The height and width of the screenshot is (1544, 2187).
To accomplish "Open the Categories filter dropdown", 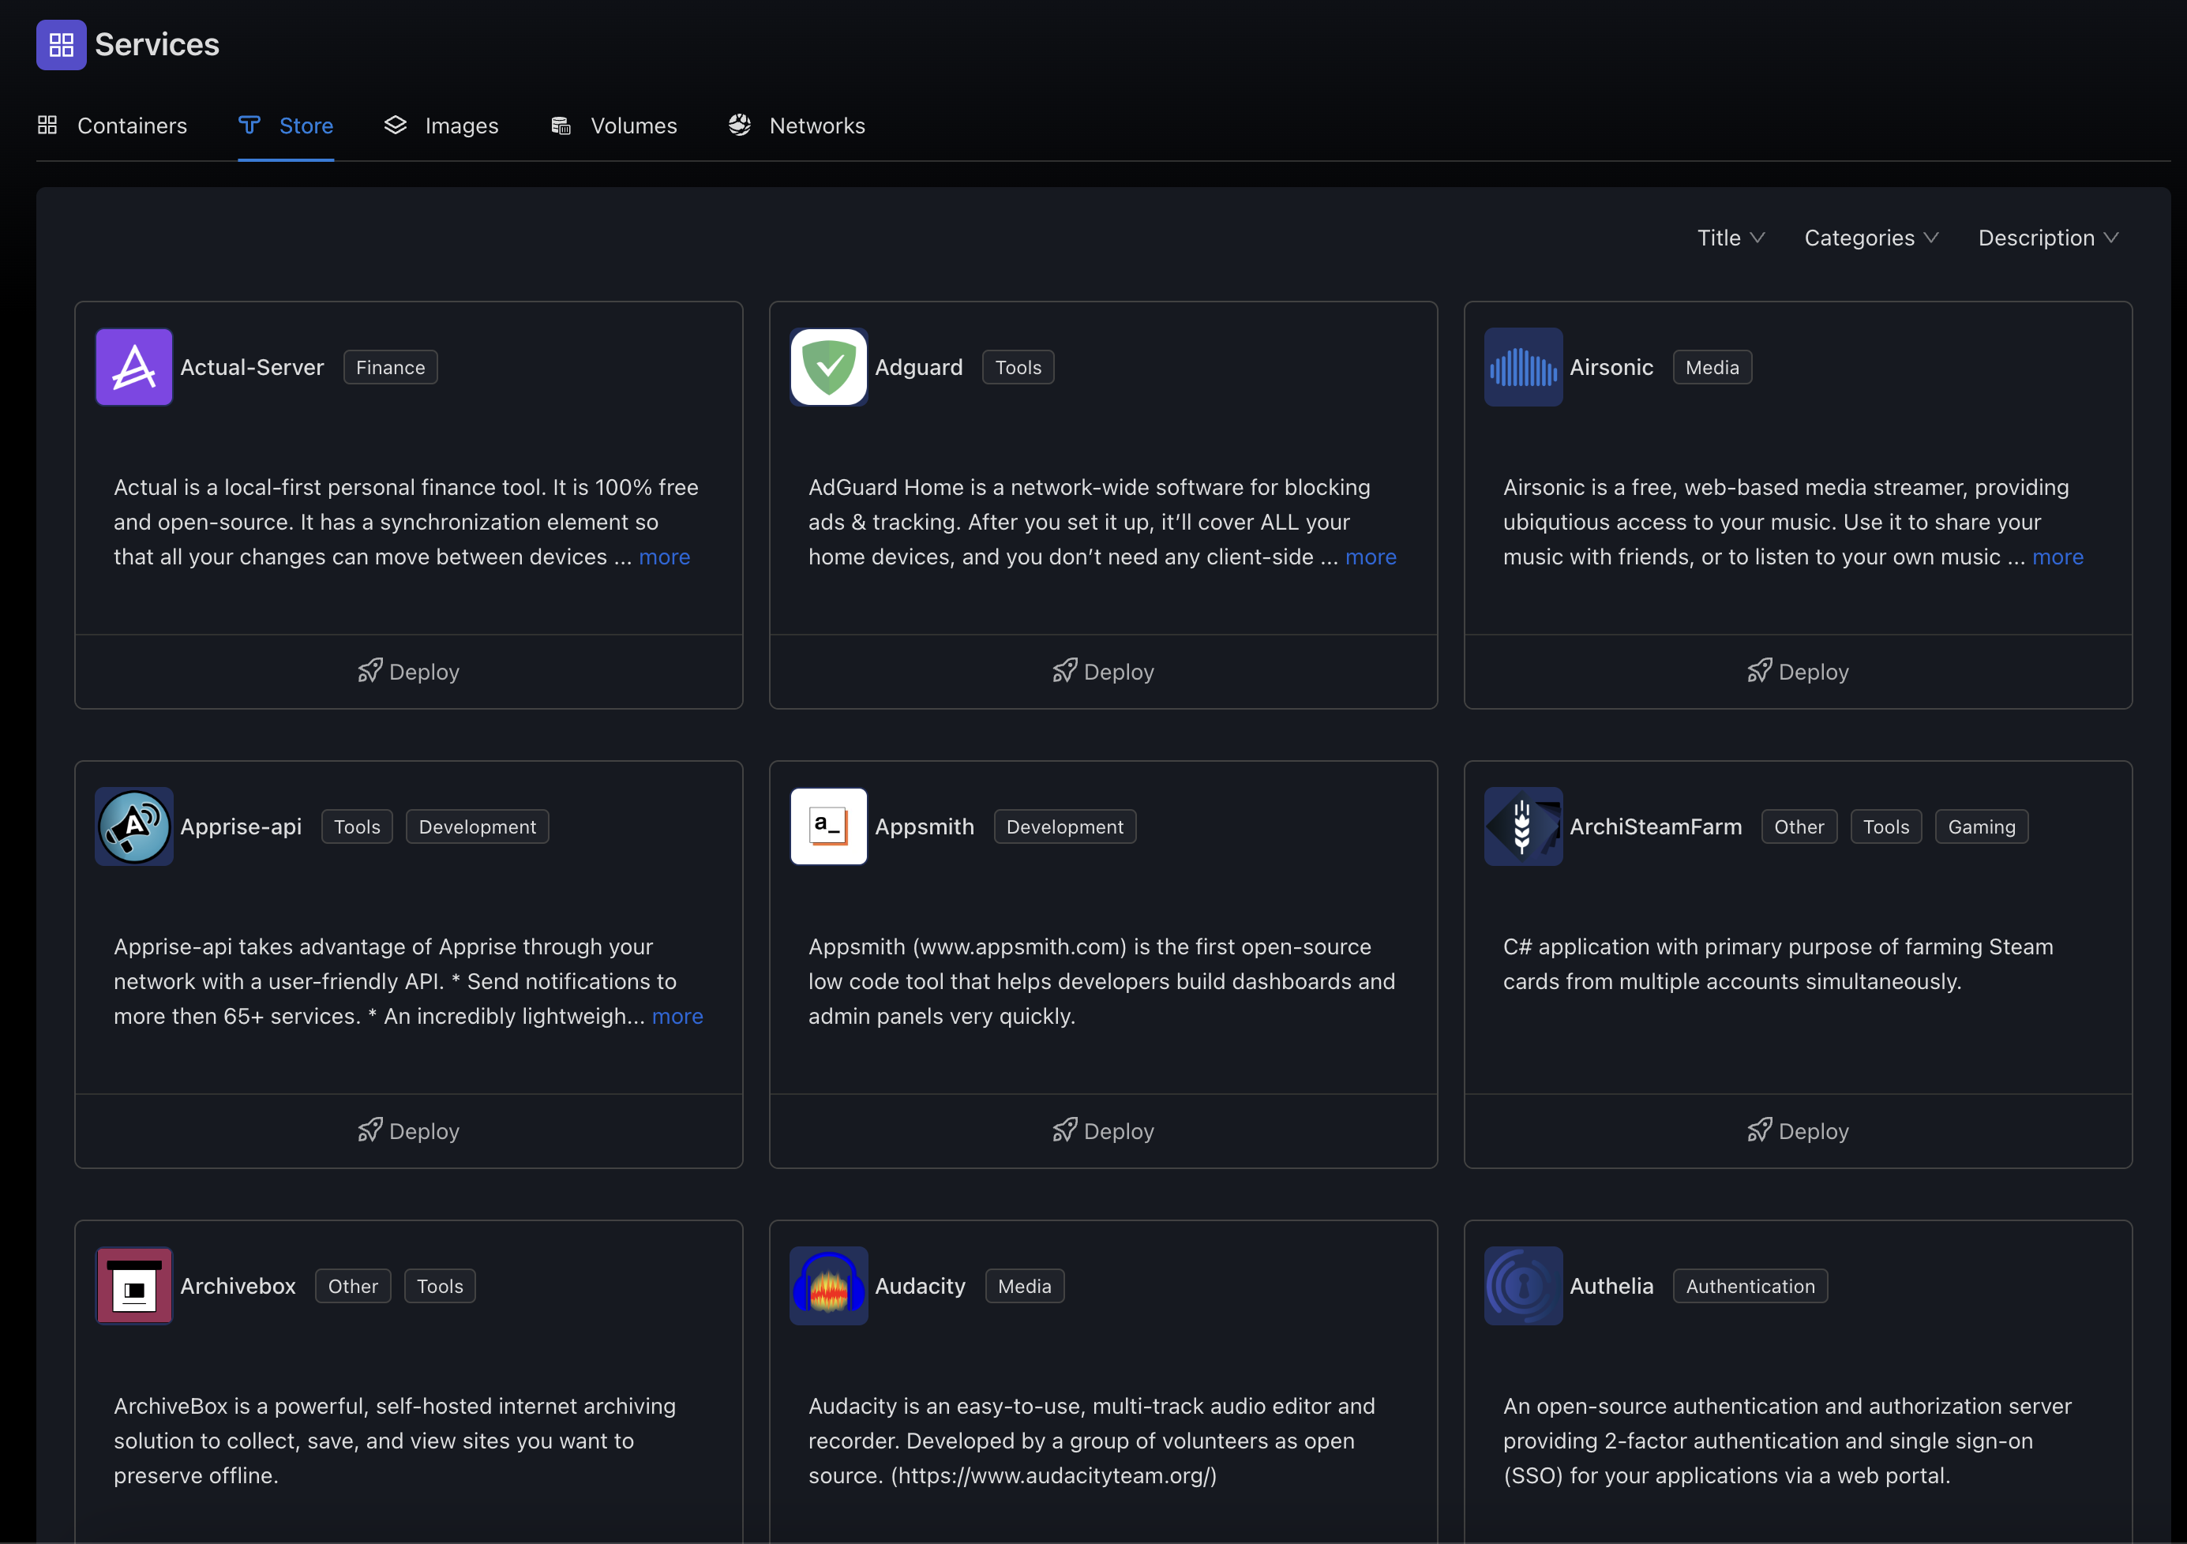I will coord(1870,238).
